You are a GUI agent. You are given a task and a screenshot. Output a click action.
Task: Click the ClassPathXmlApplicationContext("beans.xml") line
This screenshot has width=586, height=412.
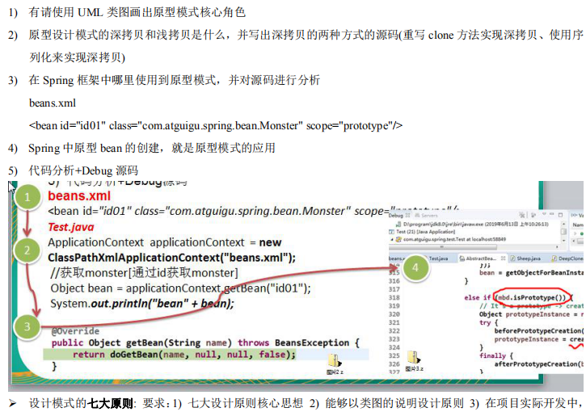pyautogui.click(x=171, y=258)
